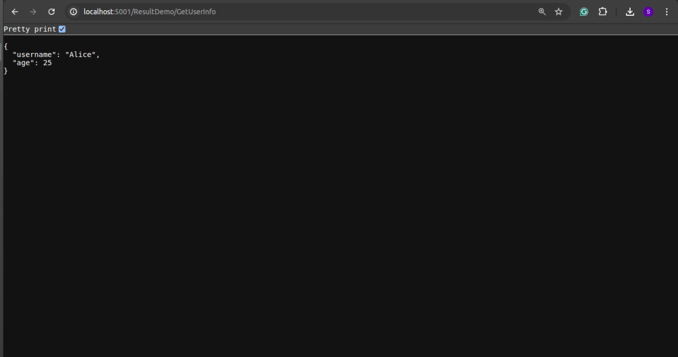Screen dimensions: 678x357
Task: Reload the GetUserInfo page
Action: coord(51,11)
